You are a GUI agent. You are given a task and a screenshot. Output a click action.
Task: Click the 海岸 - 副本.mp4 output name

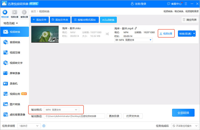(124, 28)
